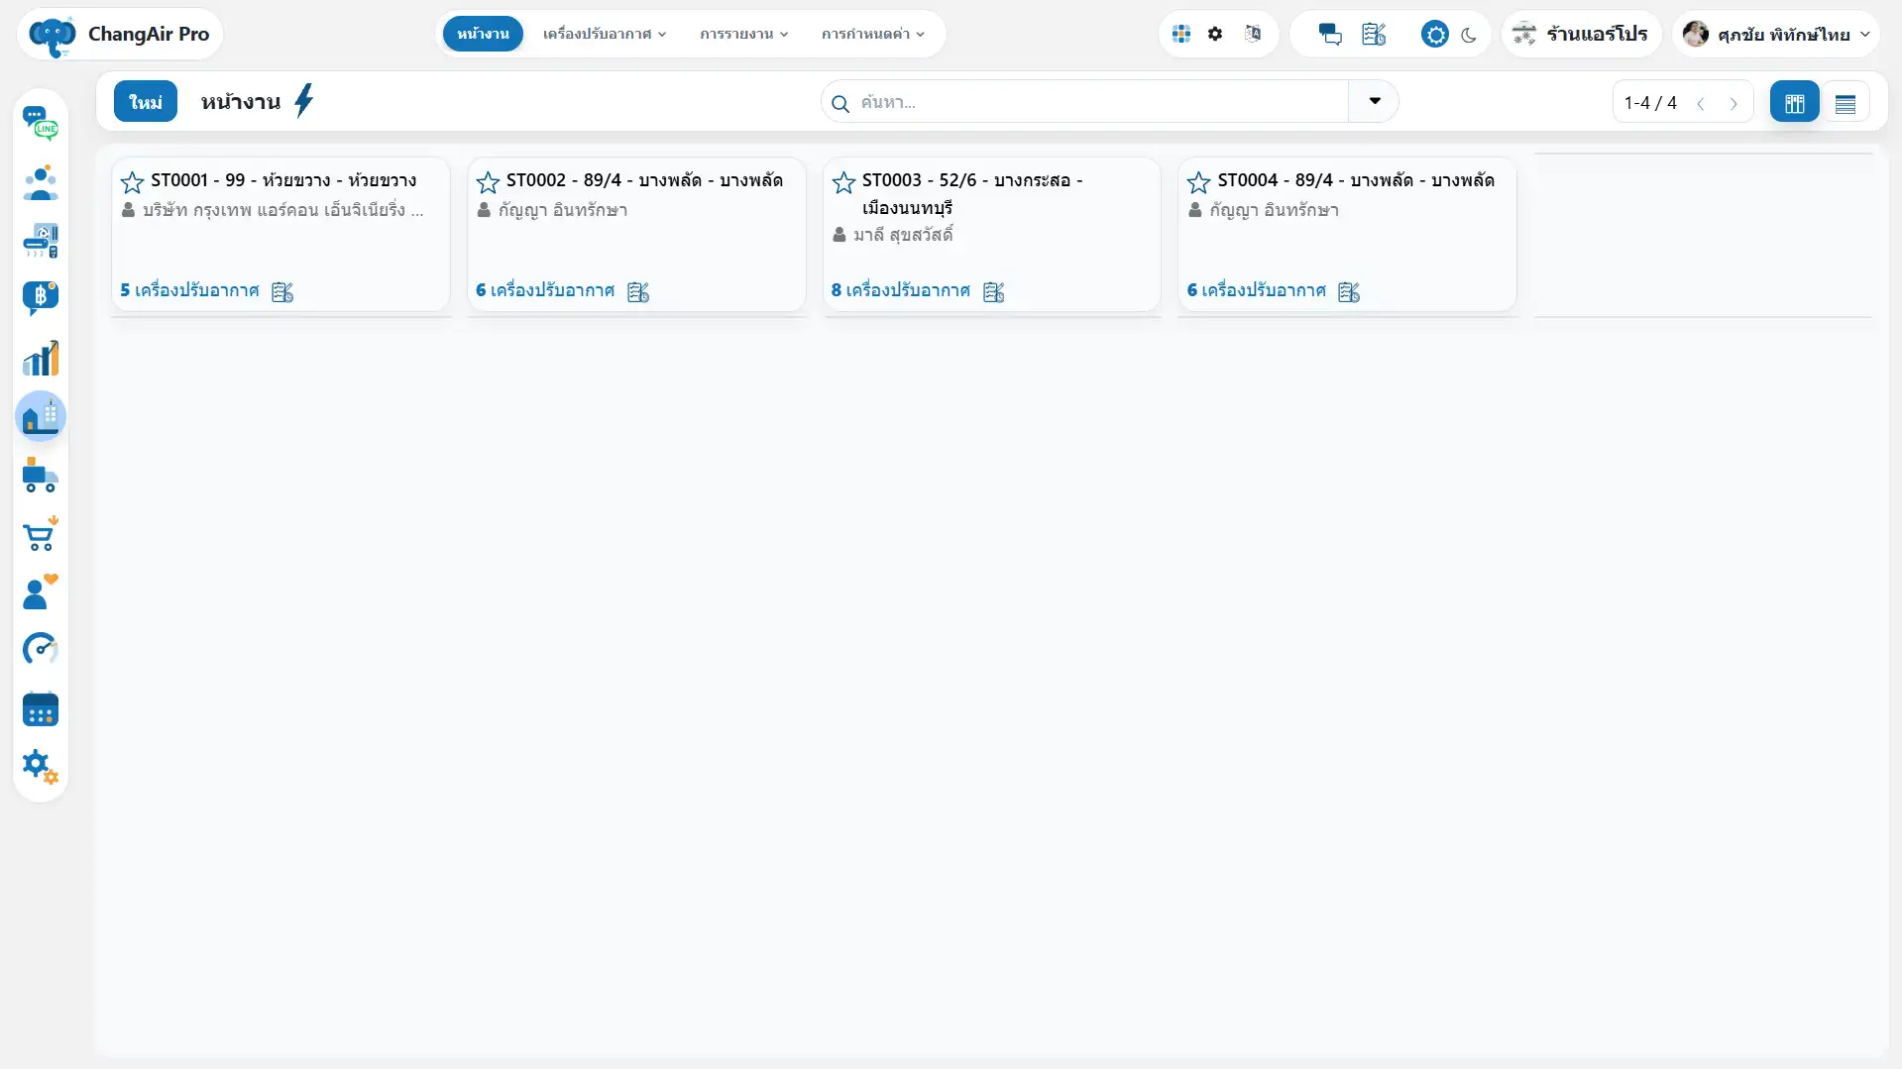This screenshot has width=1902, height=1069.
Task: Switch to kanban view
Action: pyautogui.click(x=1795, y=102)
